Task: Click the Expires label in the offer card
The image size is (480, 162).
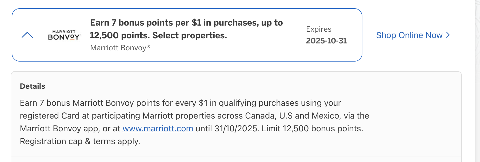Action: (318, 29)
